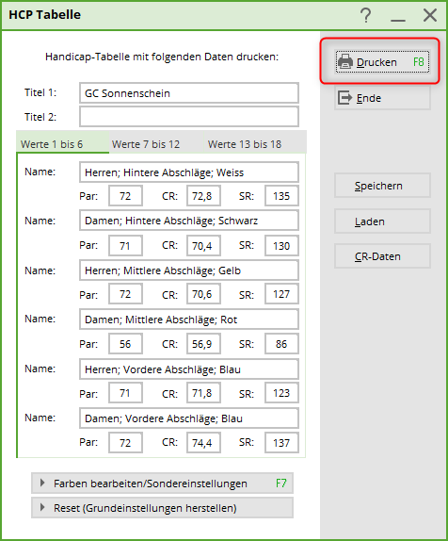Expand Farben bearbeiten/Sondereinstellungen triangle
The height and width of the screenshot is (541, 448).
click(42, 483)
